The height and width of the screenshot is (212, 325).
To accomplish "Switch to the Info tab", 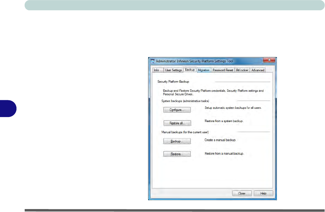I will 156,70.
